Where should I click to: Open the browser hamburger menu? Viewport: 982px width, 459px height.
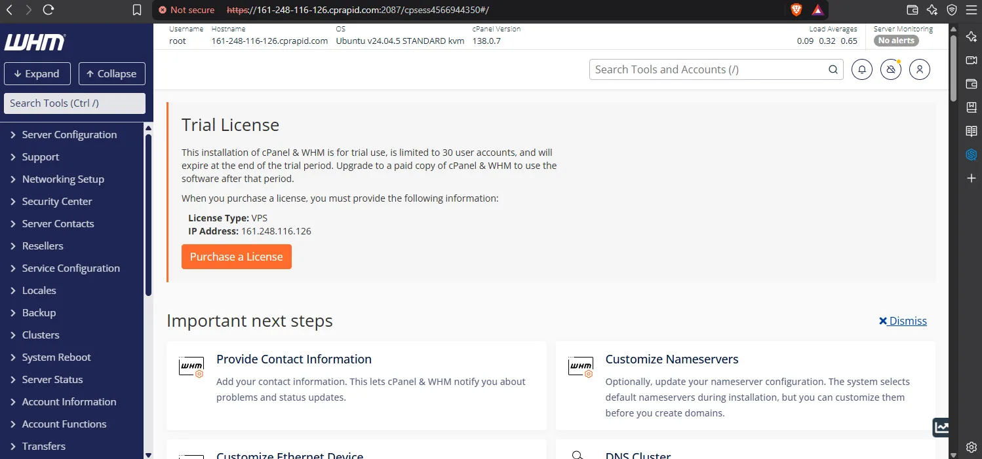[x=971, y=10]
